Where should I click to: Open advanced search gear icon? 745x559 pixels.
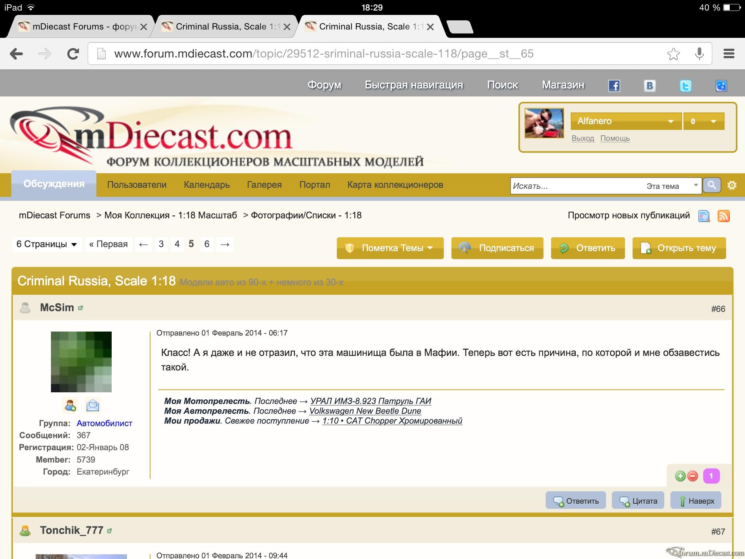(x=732, y=185)
